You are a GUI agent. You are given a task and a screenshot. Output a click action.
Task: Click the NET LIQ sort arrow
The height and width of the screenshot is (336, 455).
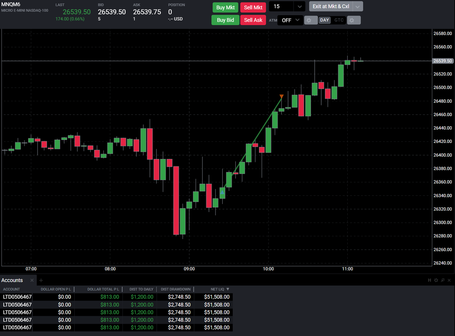227,289
